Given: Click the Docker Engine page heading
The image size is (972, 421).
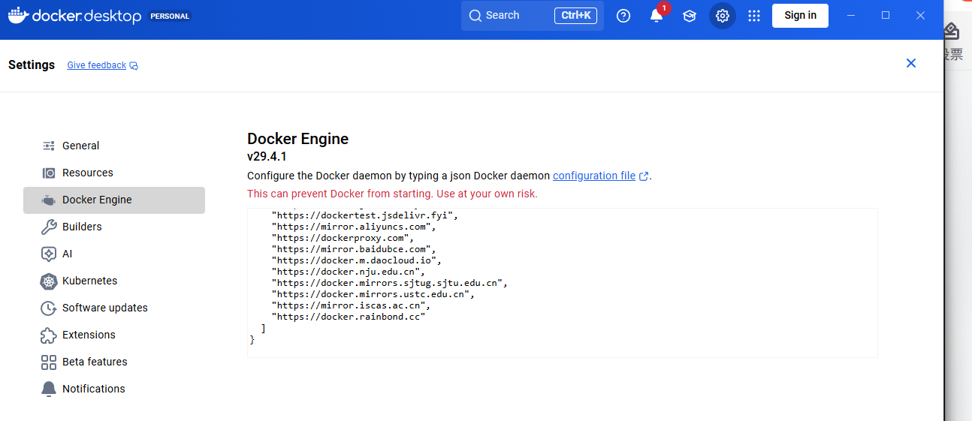Looking at the screenshot, I should pyautogui.click(x=298, y=139).
